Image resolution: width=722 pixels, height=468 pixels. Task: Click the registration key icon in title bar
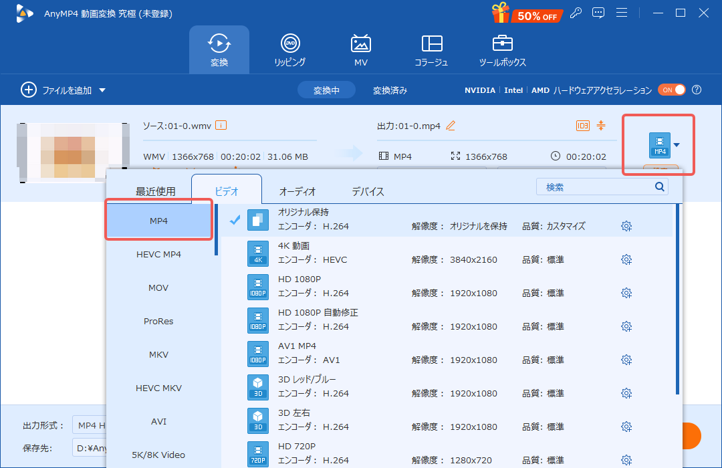(x=576, y=12)
